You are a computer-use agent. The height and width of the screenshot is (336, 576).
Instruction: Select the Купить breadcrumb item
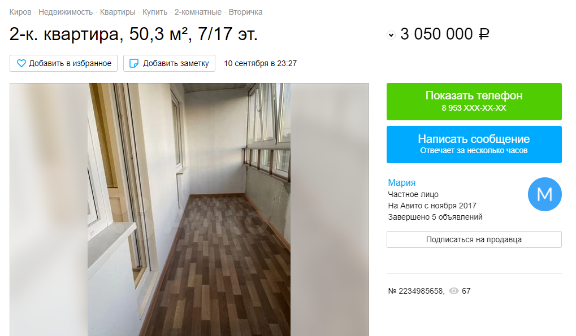(x=155, y=12)
